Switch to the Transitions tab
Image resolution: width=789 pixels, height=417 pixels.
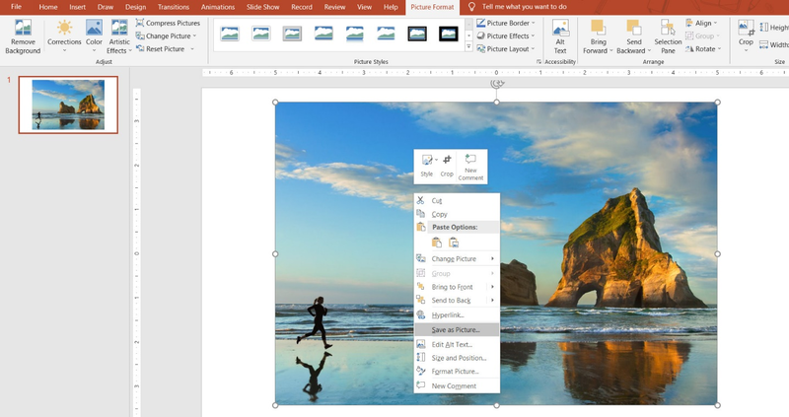point(174,7)
